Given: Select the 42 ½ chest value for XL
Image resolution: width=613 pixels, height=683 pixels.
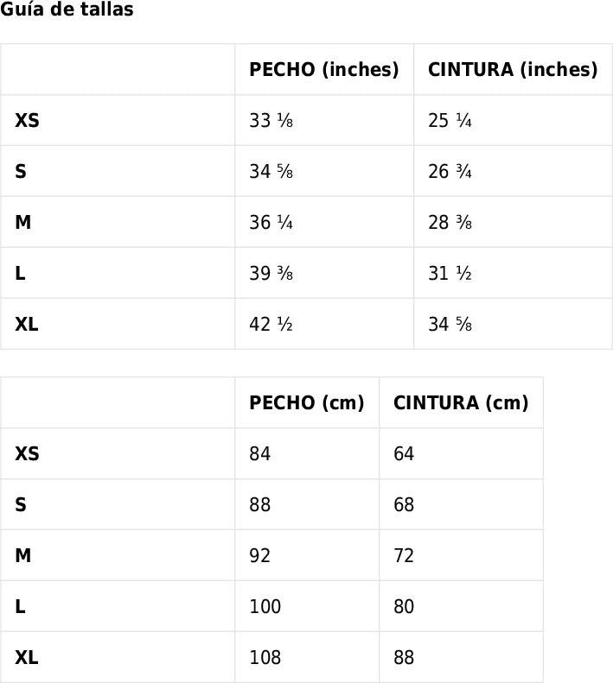Looking at the screenshot, I should (271, 325).
